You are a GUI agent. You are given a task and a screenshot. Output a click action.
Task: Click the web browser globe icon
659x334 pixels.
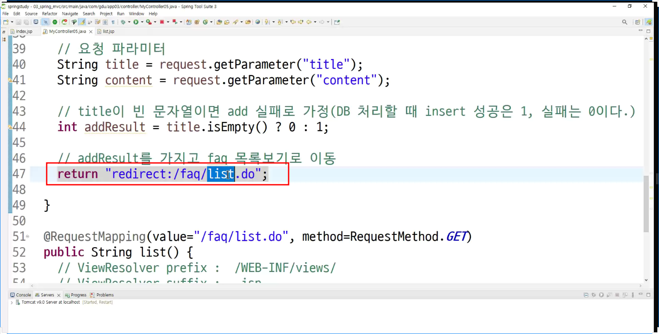pos(257,22)
